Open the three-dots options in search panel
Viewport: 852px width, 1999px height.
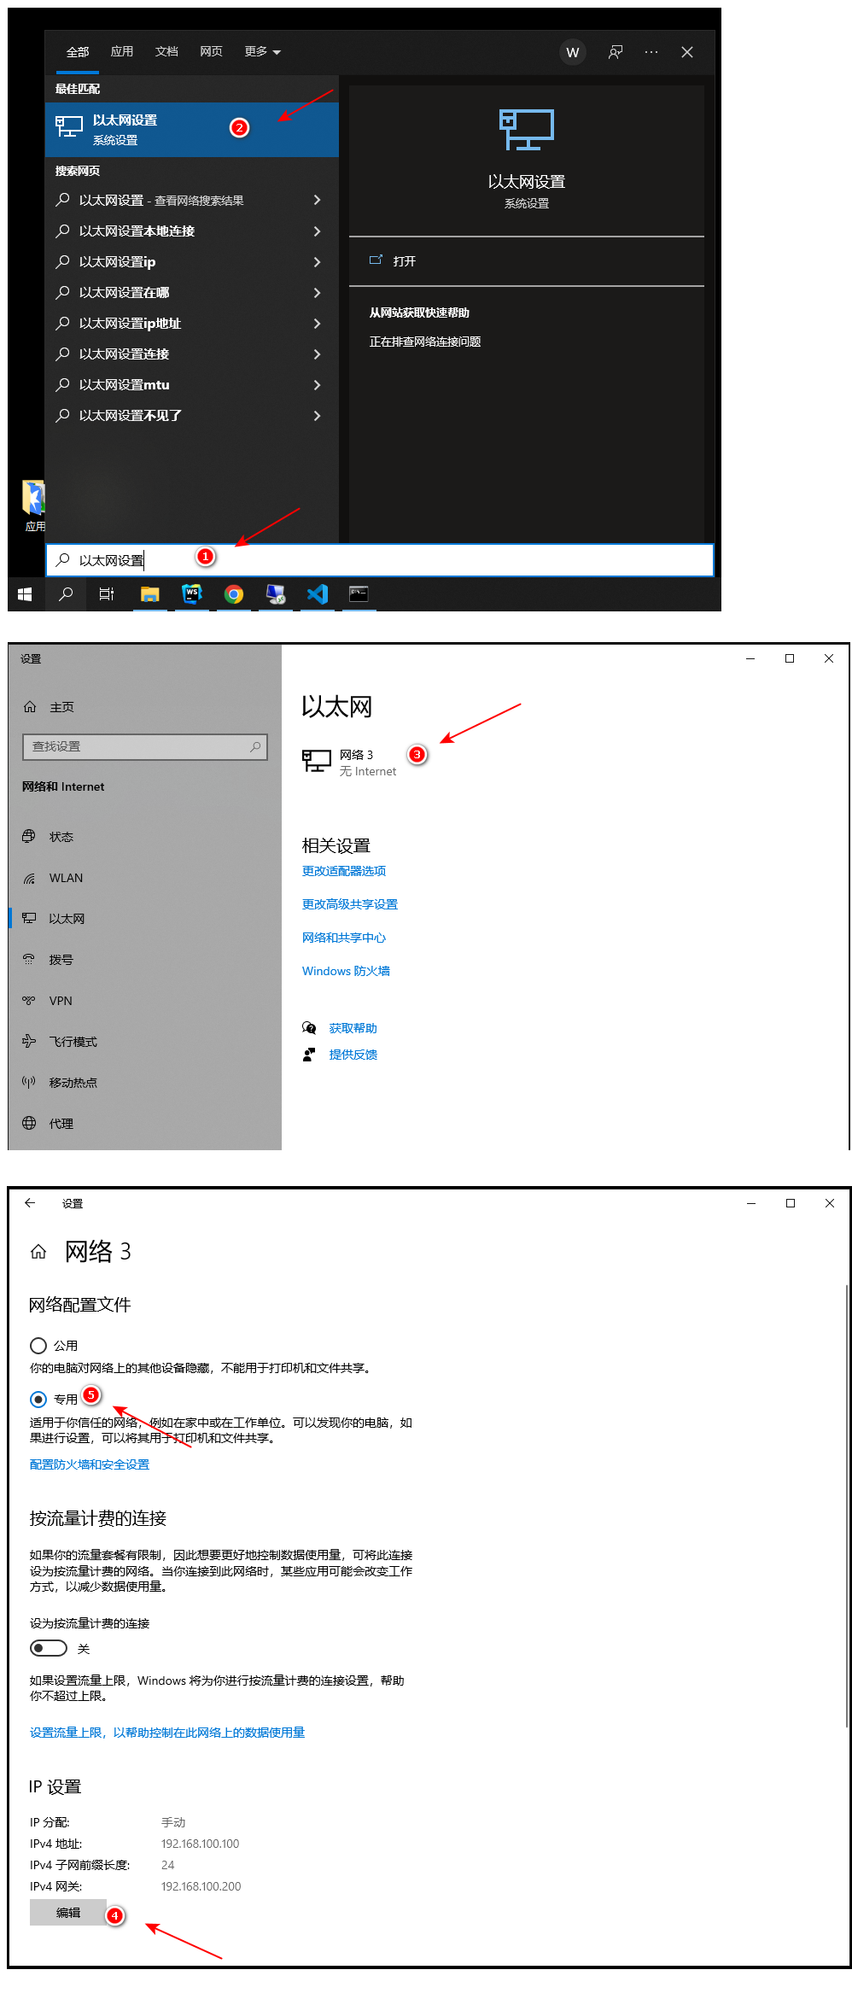[651, 52]
